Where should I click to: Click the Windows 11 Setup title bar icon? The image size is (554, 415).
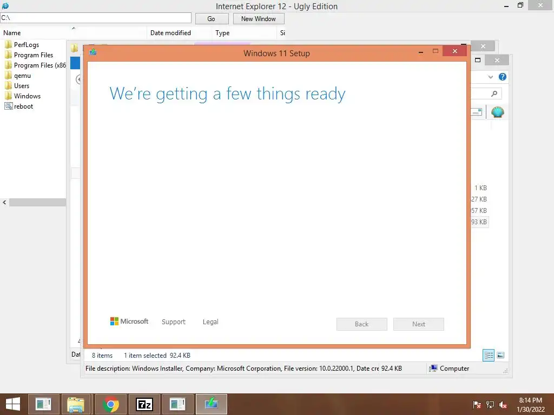pos(93,52)
